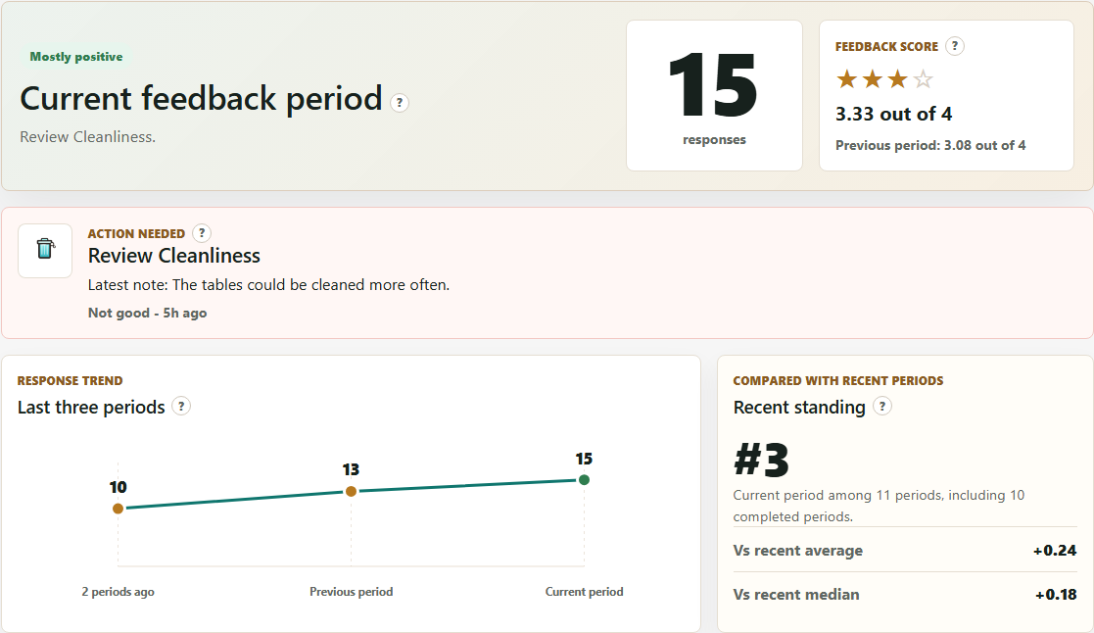Click the Not good - 5h ago text

click(147, 313)
